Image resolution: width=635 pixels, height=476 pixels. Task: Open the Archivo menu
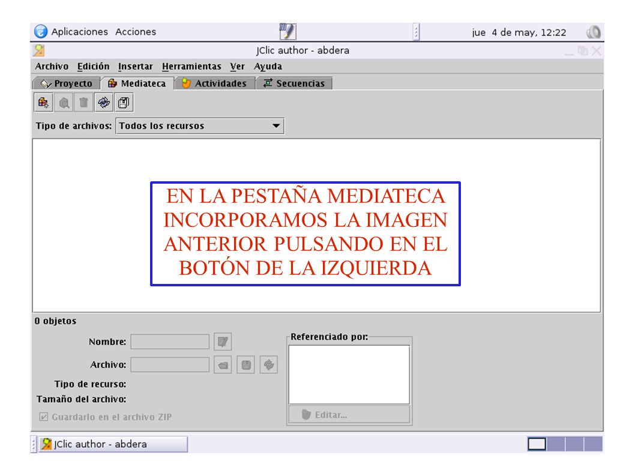pos(52,67)
